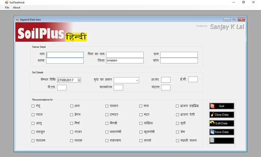Tick the गेहूं checkbox
The height and width of the screenshot is (157, 261).
click(x=33, y=106)
